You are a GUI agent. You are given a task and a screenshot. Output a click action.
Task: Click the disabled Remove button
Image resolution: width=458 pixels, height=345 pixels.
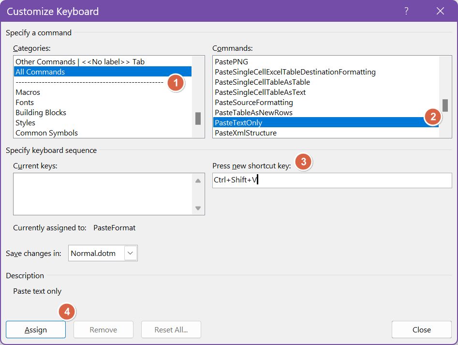click(103, 330)
